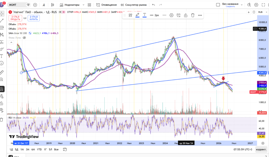Click the down arrow near RUB
The width and height of the screenshot is (269, 157).
click(x=249, y=12)
